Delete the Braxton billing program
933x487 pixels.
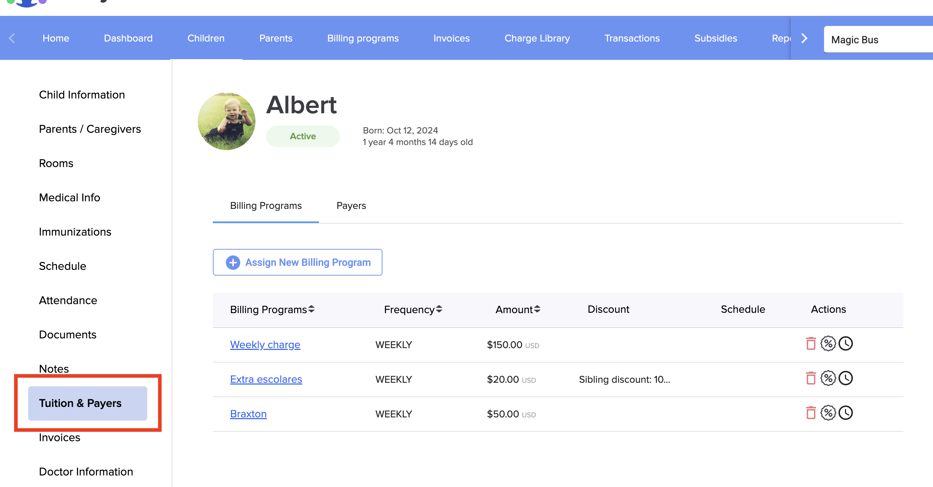point(811,413)
